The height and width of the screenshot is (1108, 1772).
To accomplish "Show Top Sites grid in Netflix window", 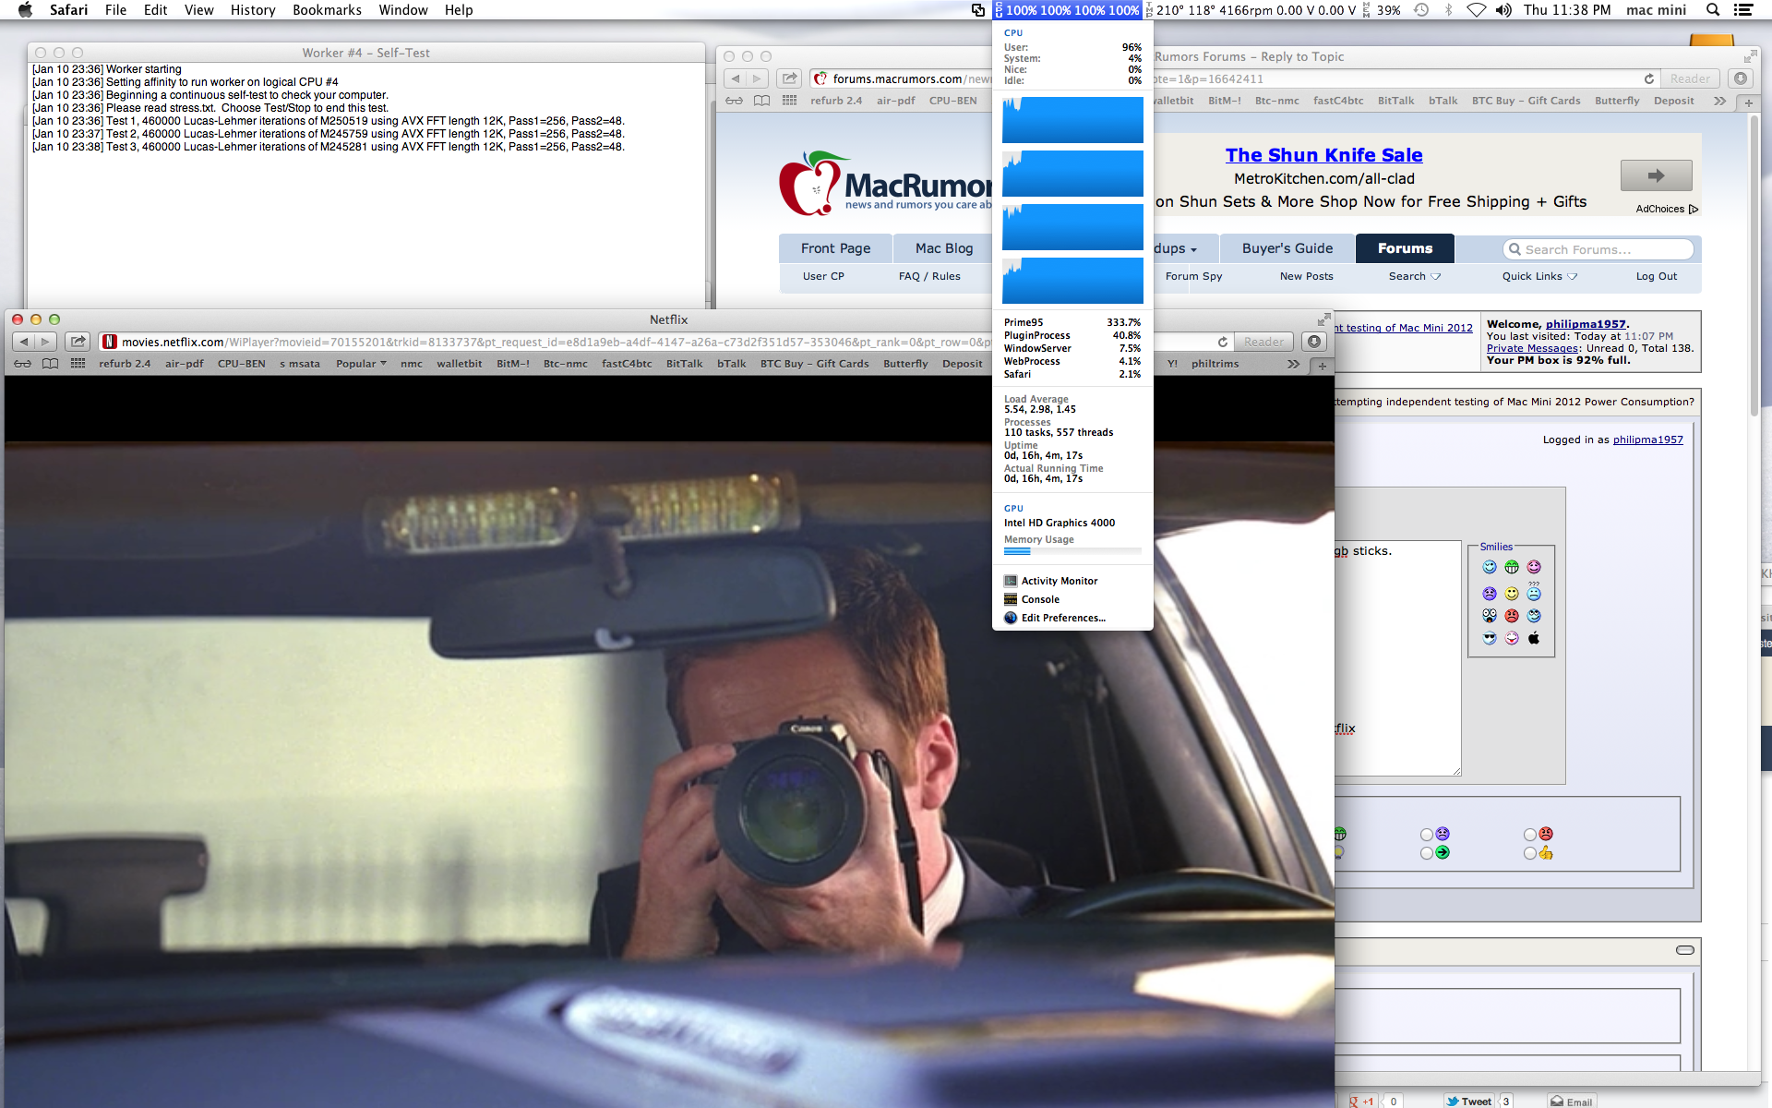I will [78, 364].
